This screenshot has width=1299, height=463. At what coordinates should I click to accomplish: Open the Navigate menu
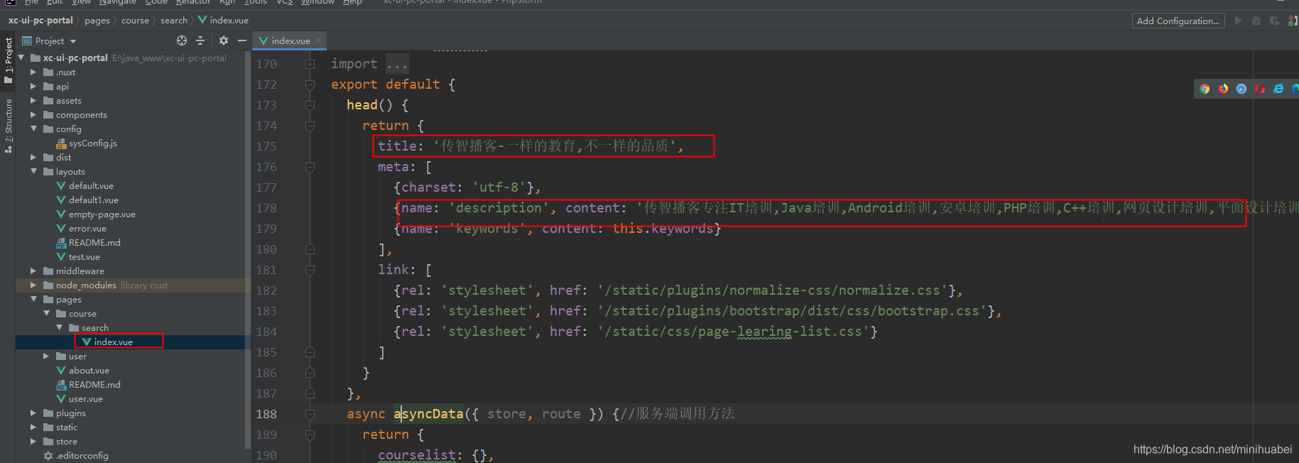pos(119,3)
